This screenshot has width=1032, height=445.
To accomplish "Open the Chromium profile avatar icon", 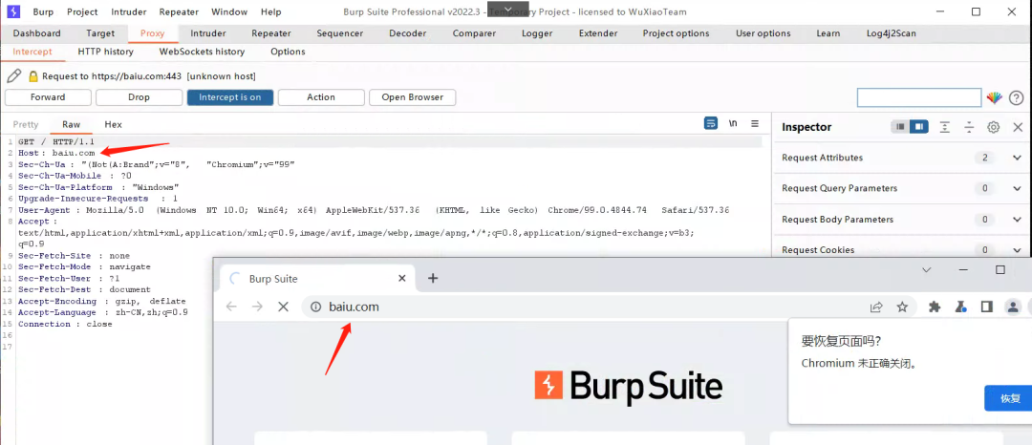I will point(1012,307).
